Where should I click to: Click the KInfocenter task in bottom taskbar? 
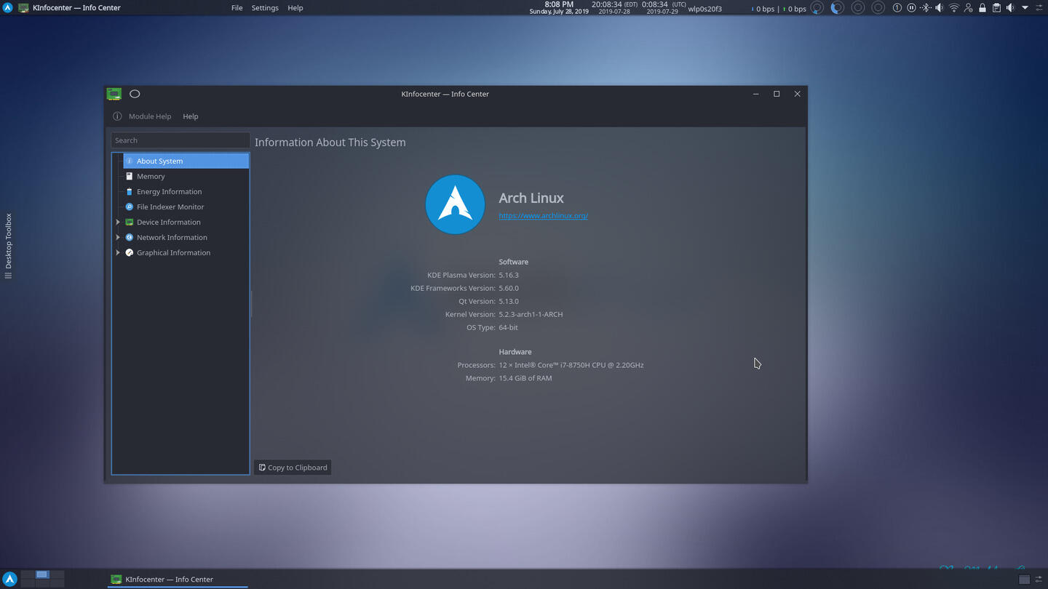(x=179, y=580)
